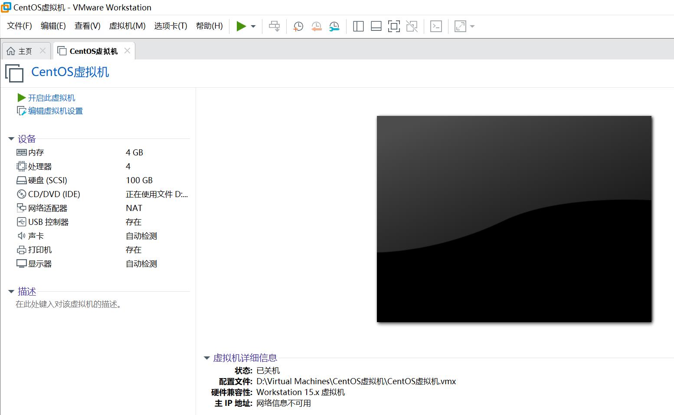Image resolution: width=674 pixels, height=415 pixels.
Task: Click the monitor icon beside 显示器
Action: point(21,263)
